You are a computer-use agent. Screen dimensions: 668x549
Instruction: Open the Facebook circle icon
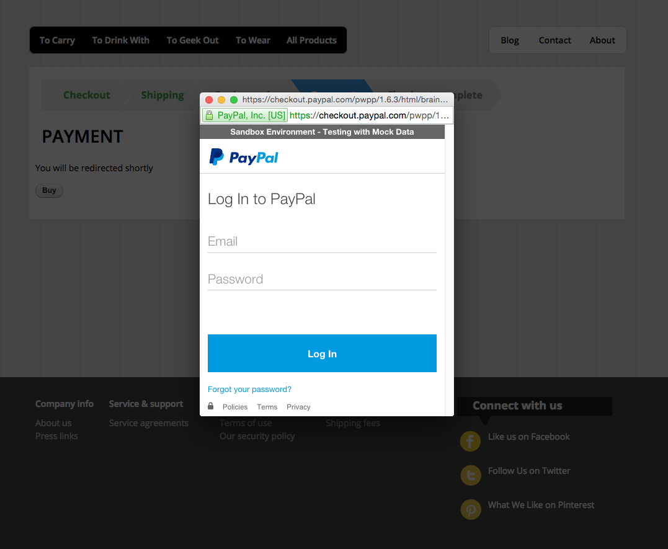(x=470, y=440)
